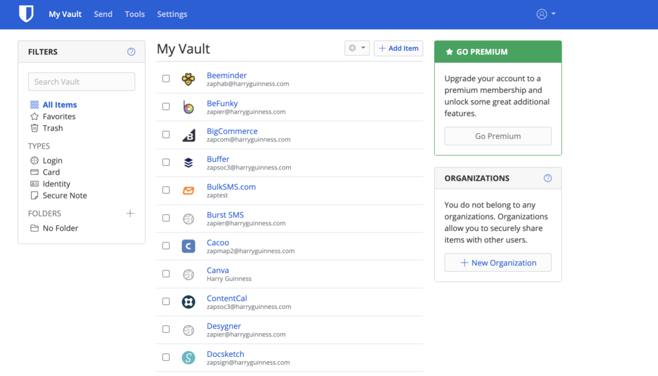Filter by Secure Note type

[x=65, y=196]
